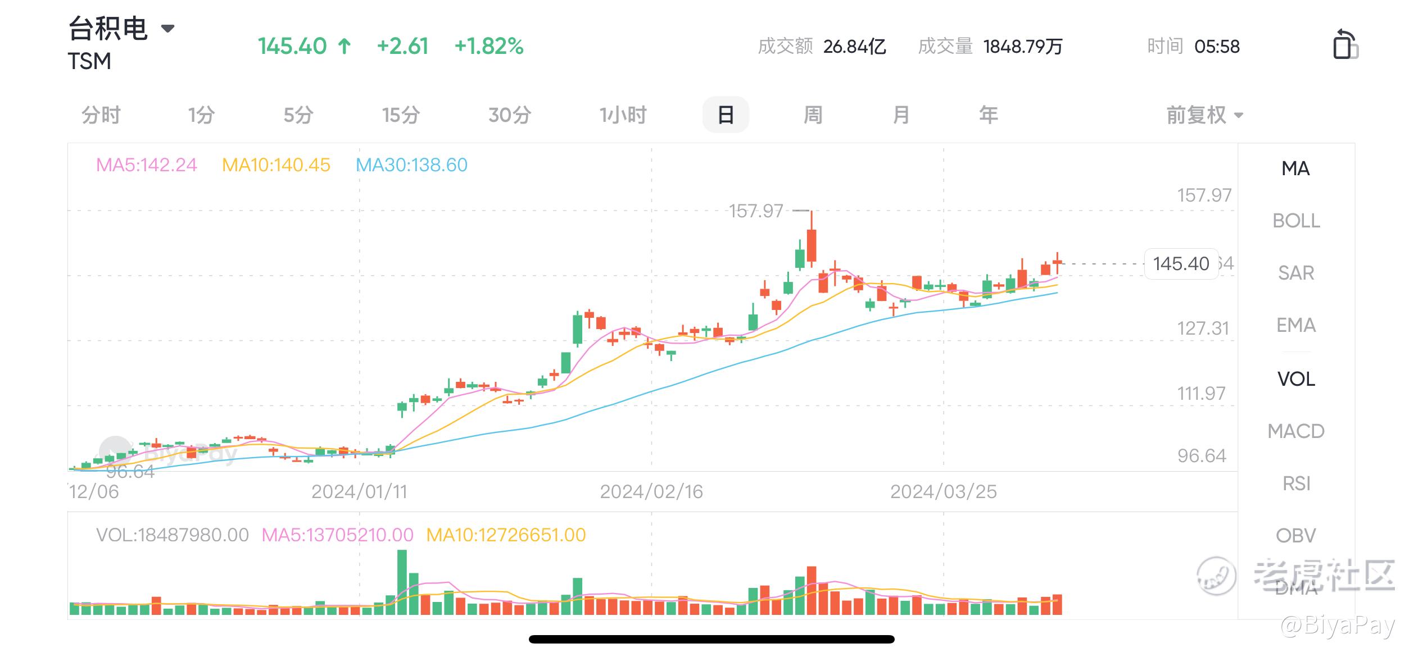Image resolution: width=1423 pixels, height=657 pixels.
Task: Enable the SAR indicator
Action: [1296, 273]
